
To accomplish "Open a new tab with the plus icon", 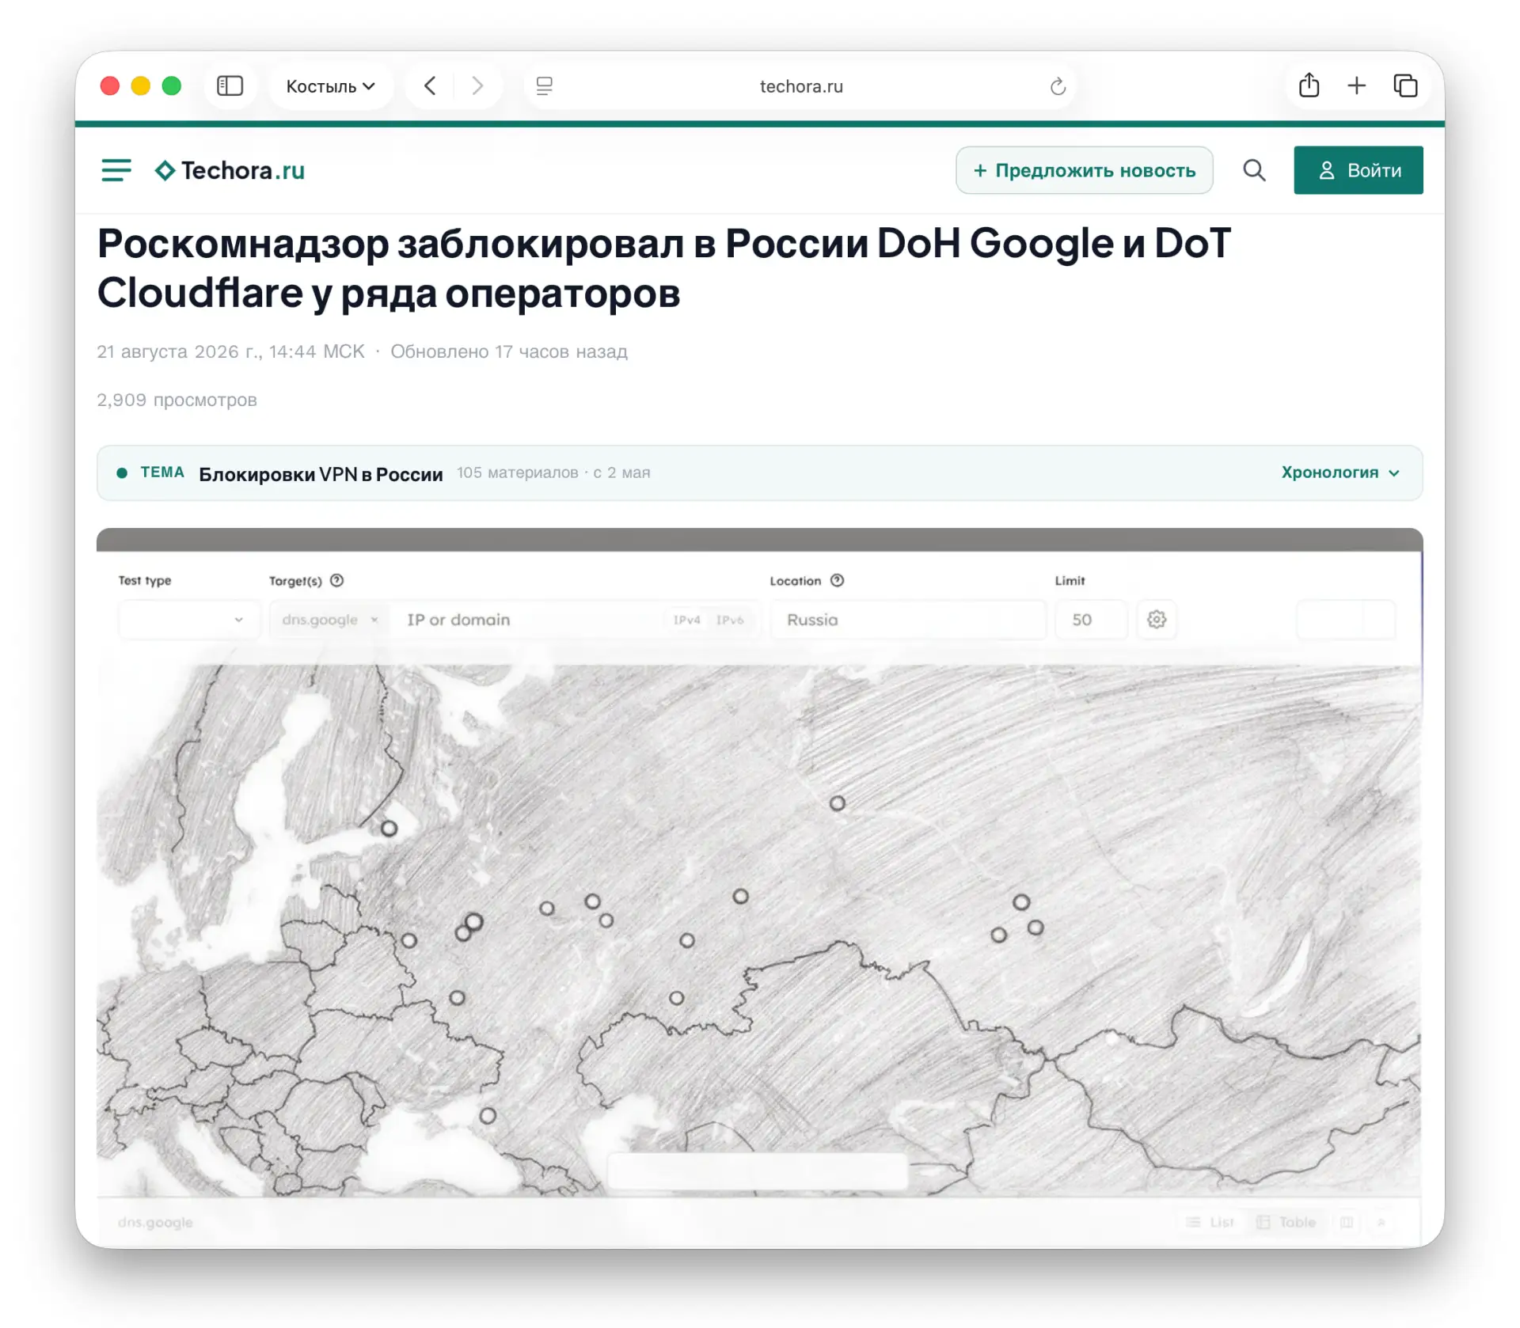I will click(1357, 85).
